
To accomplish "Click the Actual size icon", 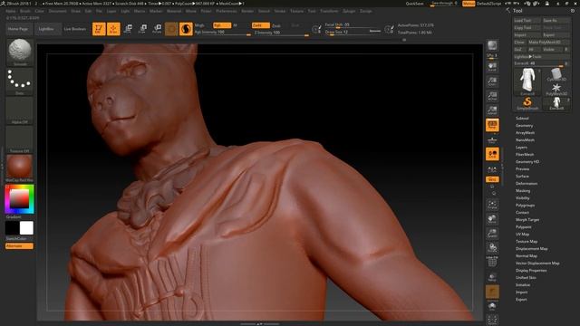I will pos(492,96).
